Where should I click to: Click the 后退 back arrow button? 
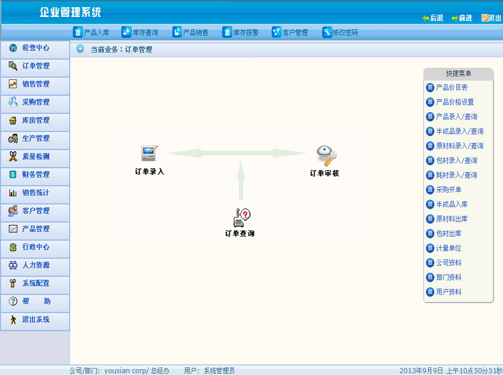433,18
